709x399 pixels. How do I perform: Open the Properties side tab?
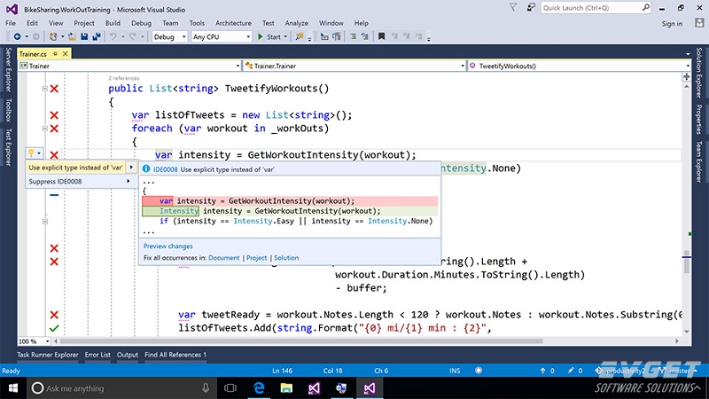pos(699,119)
